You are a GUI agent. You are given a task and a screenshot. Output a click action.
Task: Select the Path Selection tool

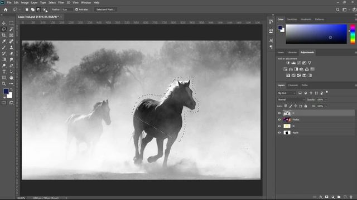click(x=11, y=72)
